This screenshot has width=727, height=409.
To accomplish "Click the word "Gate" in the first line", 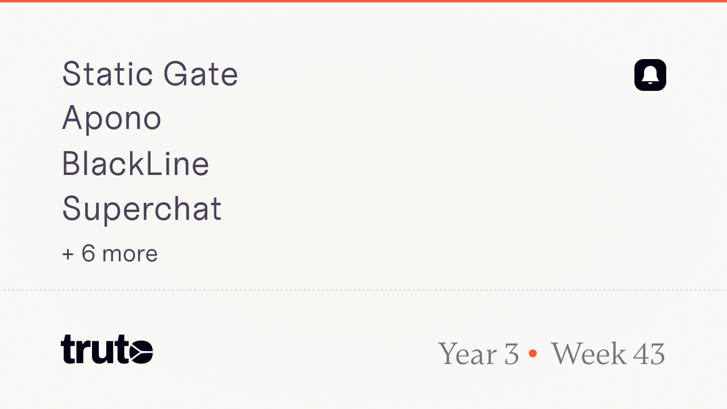I will (x=200, y=74).
